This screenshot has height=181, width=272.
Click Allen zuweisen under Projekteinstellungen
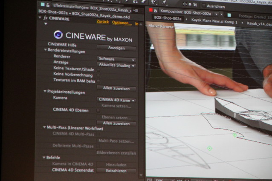(116, 124)
